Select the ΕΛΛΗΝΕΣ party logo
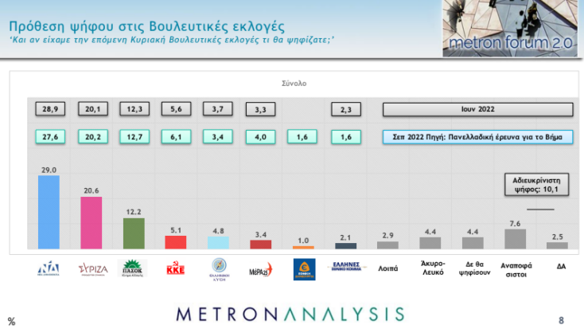 345,268
